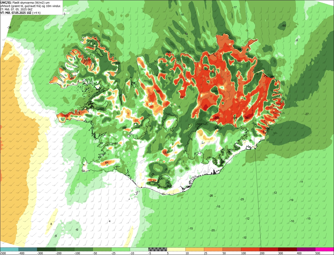
Task: Click the crimson 200 to 300 legend swatch
Action: click(269, 249)
